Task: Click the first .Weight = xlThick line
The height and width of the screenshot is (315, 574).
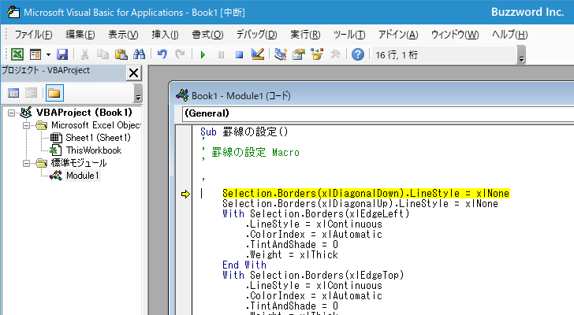Action: point(292,254)
